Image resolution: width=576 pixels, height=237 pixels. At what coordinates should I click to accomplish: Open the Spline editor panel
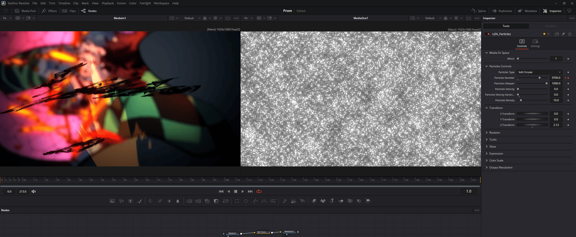pos(478,11)
